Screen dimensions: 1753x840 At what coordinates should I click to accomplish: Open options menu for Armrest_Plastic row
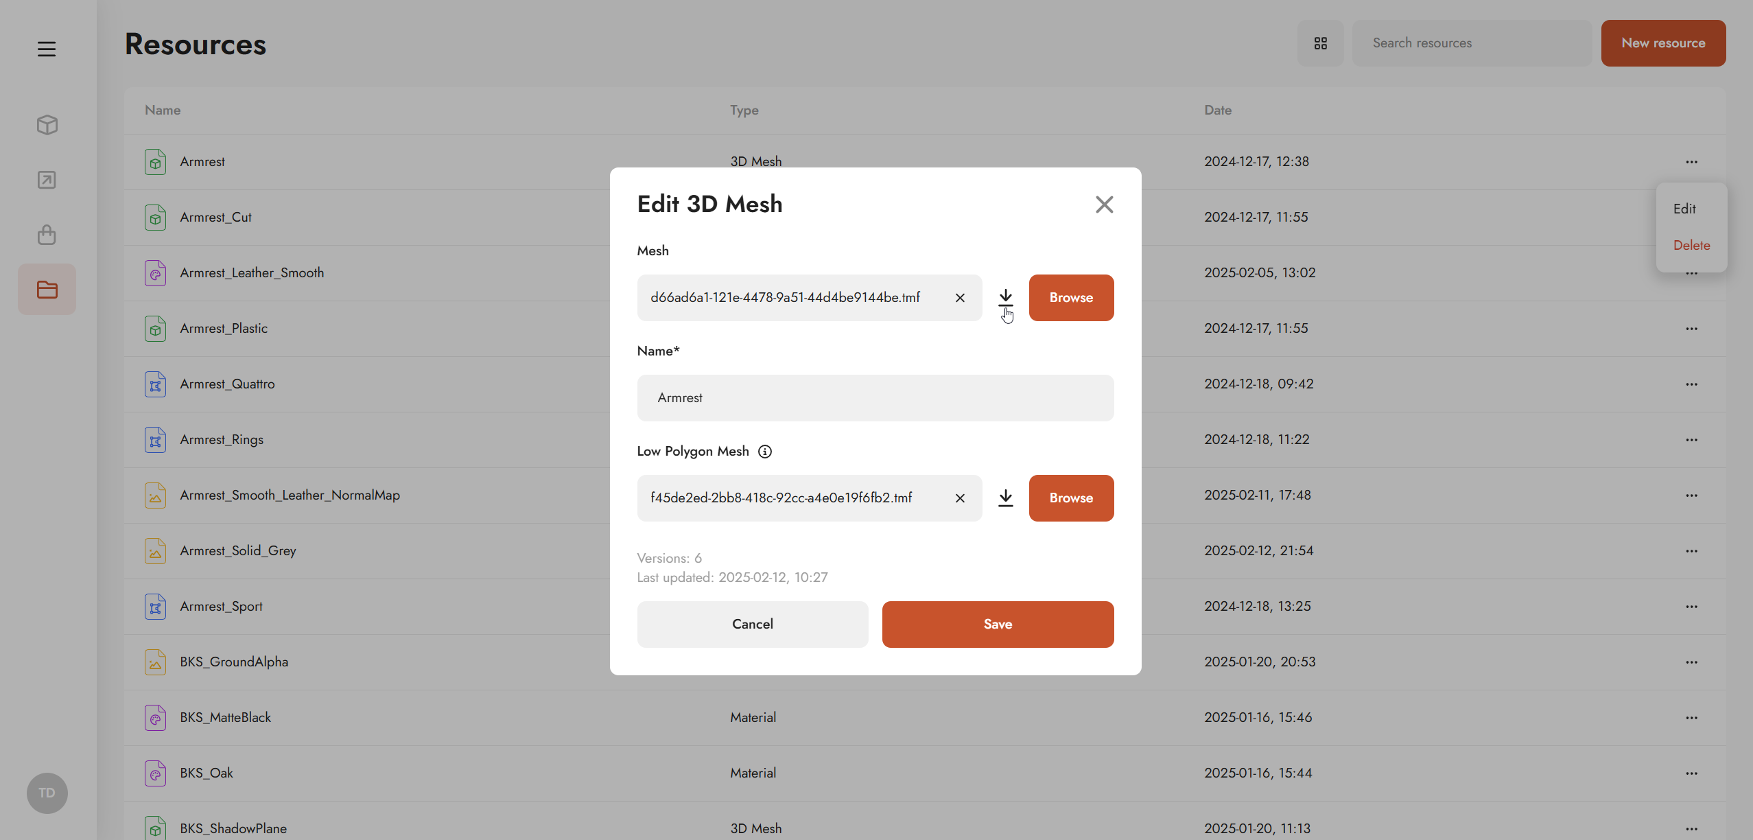click(x=1691, y=328)
